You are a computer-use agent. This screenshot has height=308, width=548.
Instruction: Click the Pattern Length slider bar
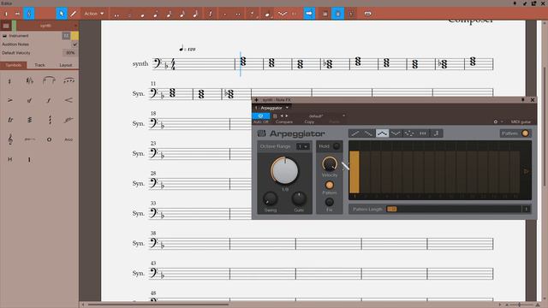pos(454,209)
